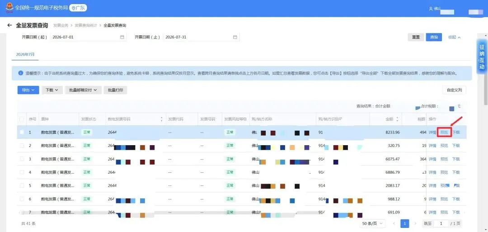Go to previous page arrow
The image size is (488, 232).
click(394, 223)
